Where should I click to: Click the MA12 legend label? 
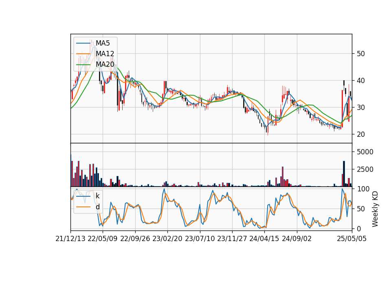pyautogui.click(x=105, y=54)
